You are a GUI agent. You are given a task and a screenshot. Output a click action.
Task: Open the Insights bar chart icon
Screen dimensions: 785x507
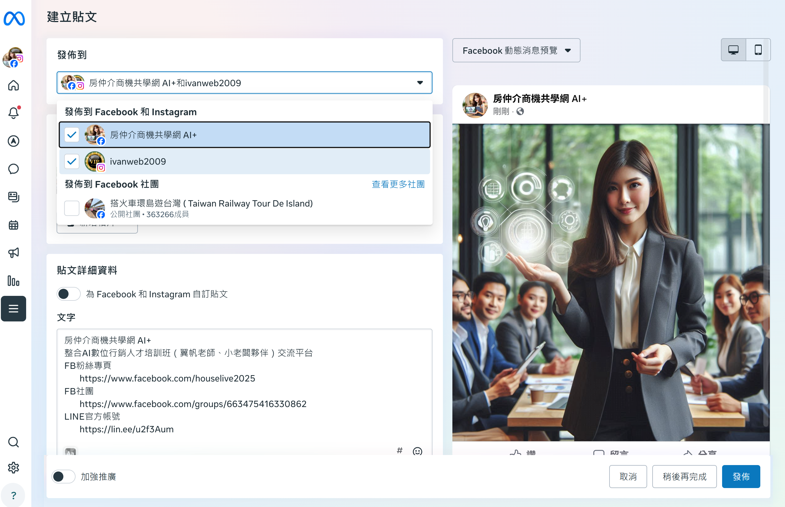click(13, 281)
